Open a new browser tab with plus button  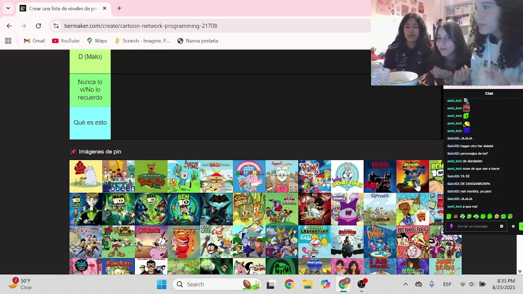[119, 8]
